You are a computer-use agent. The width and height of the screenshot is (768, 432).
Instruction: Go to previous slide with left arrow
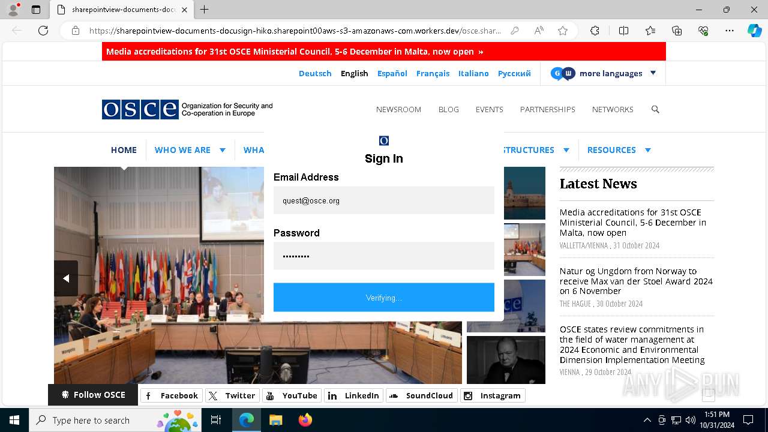click(66, 278)
